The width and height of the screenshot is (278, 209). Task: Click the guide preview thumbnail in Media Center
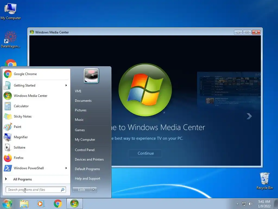229,90
